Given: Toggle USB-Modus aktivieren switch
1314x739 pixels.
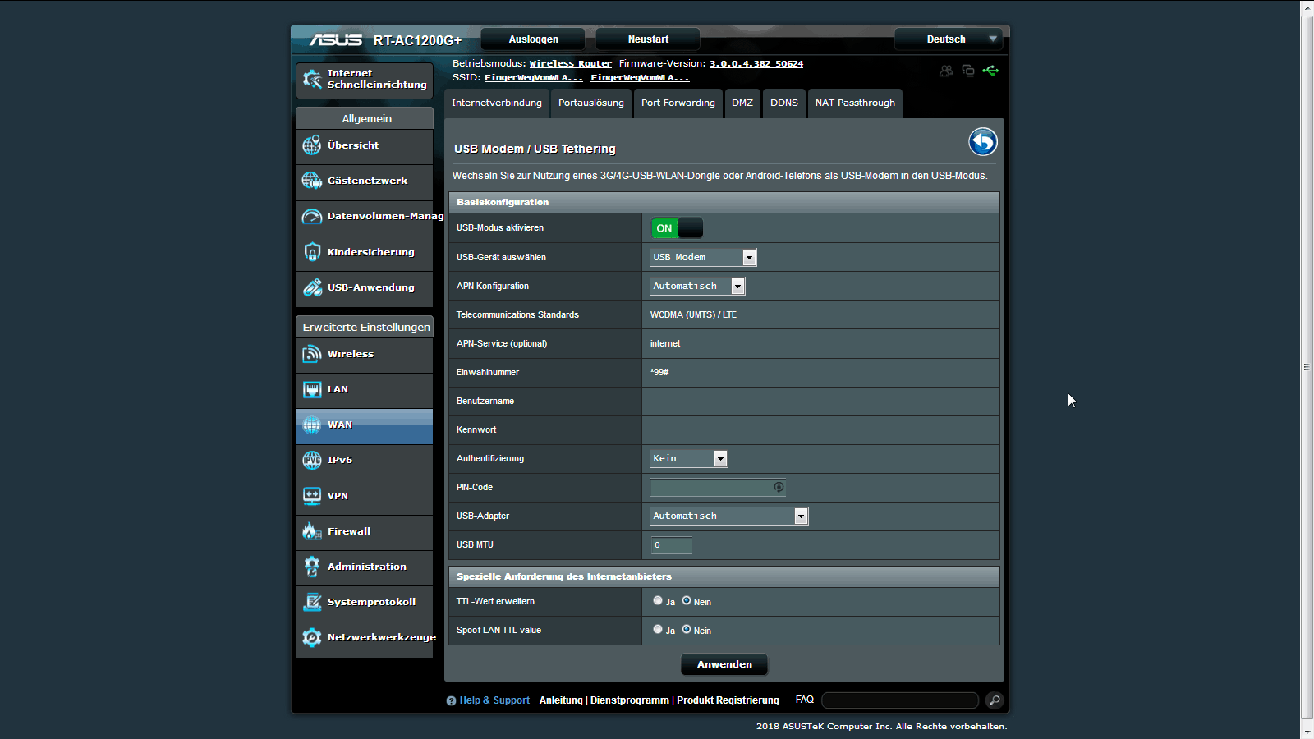Looking at the screenshot, I should (677, 228).
